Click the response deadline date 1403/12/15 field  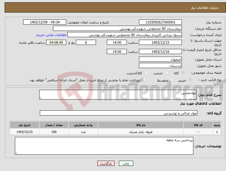tap(160, 42)
